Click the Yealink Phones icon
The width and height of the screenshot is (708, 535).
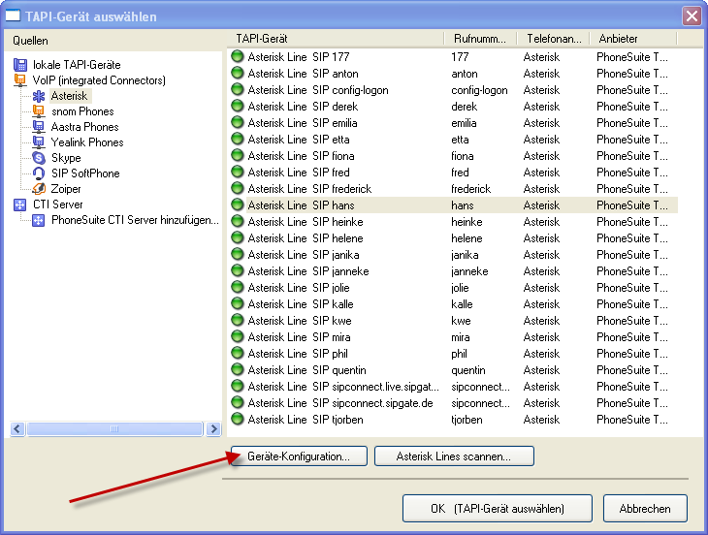click(39, 142)
